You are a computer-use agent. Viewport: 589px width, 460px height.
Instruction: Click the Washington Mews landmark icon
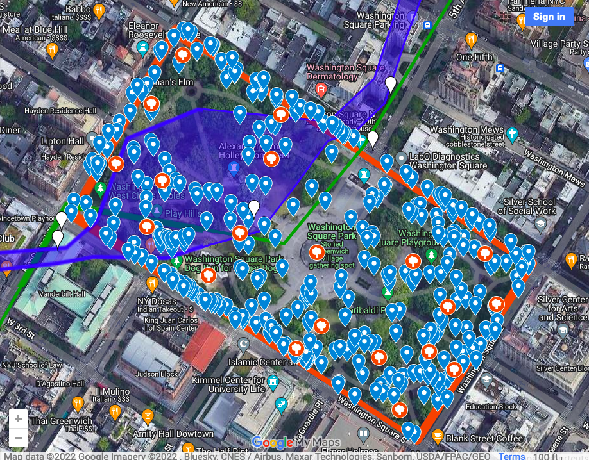[512, 133]
